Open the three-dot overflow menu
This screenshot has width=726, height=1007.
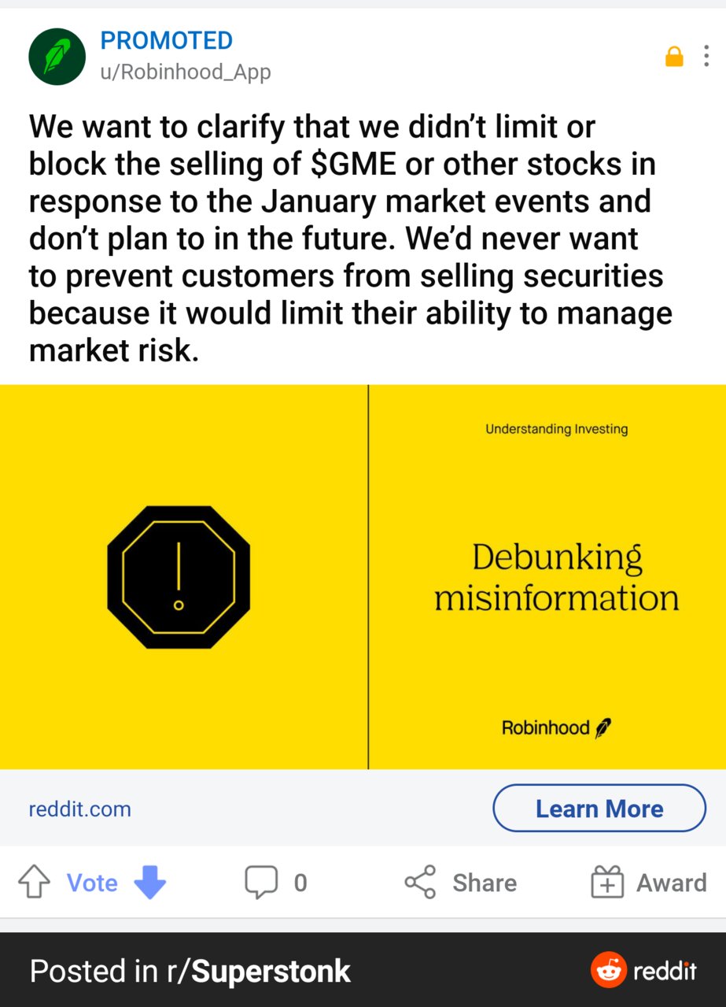click(706, 57)
